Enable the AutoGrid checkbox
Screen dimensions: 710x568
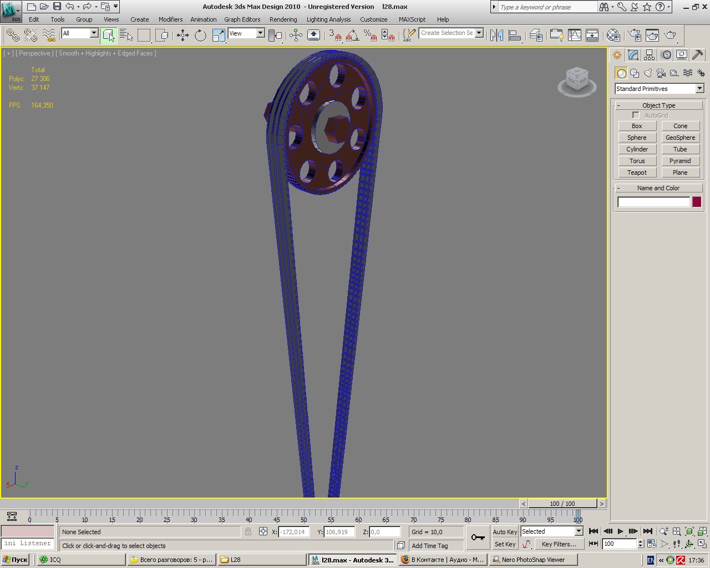coord(636,115)
